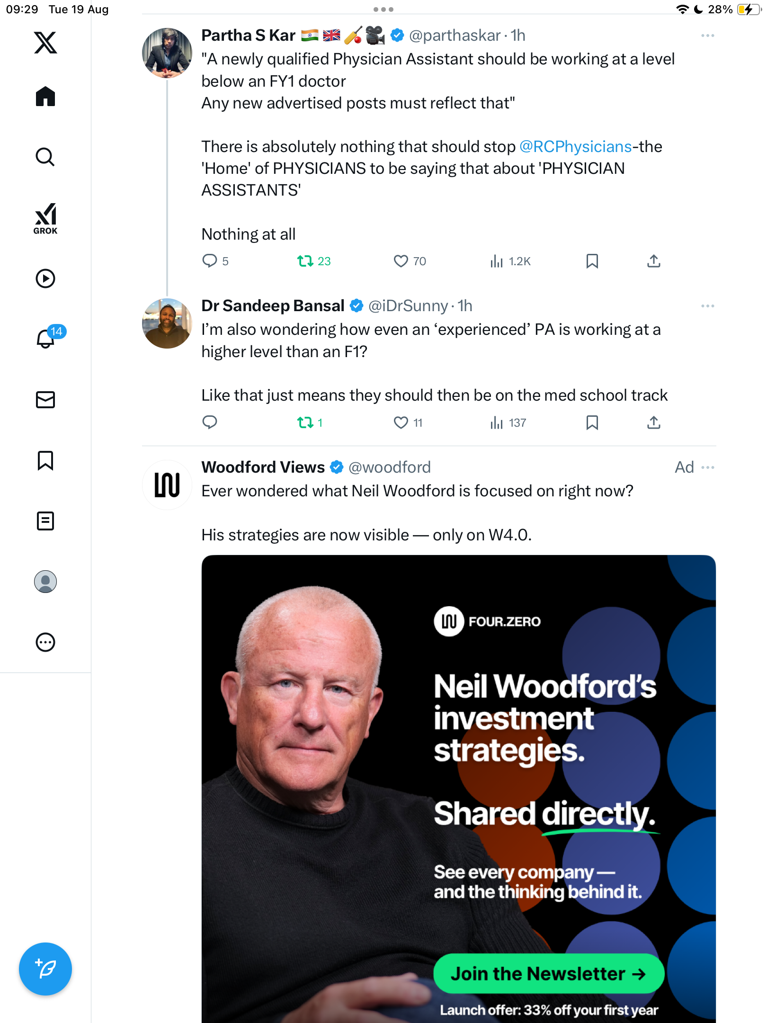This screenshot has width=767, height=1023.
Task: Open the Search page in sidebar
Action: [45, 157]
